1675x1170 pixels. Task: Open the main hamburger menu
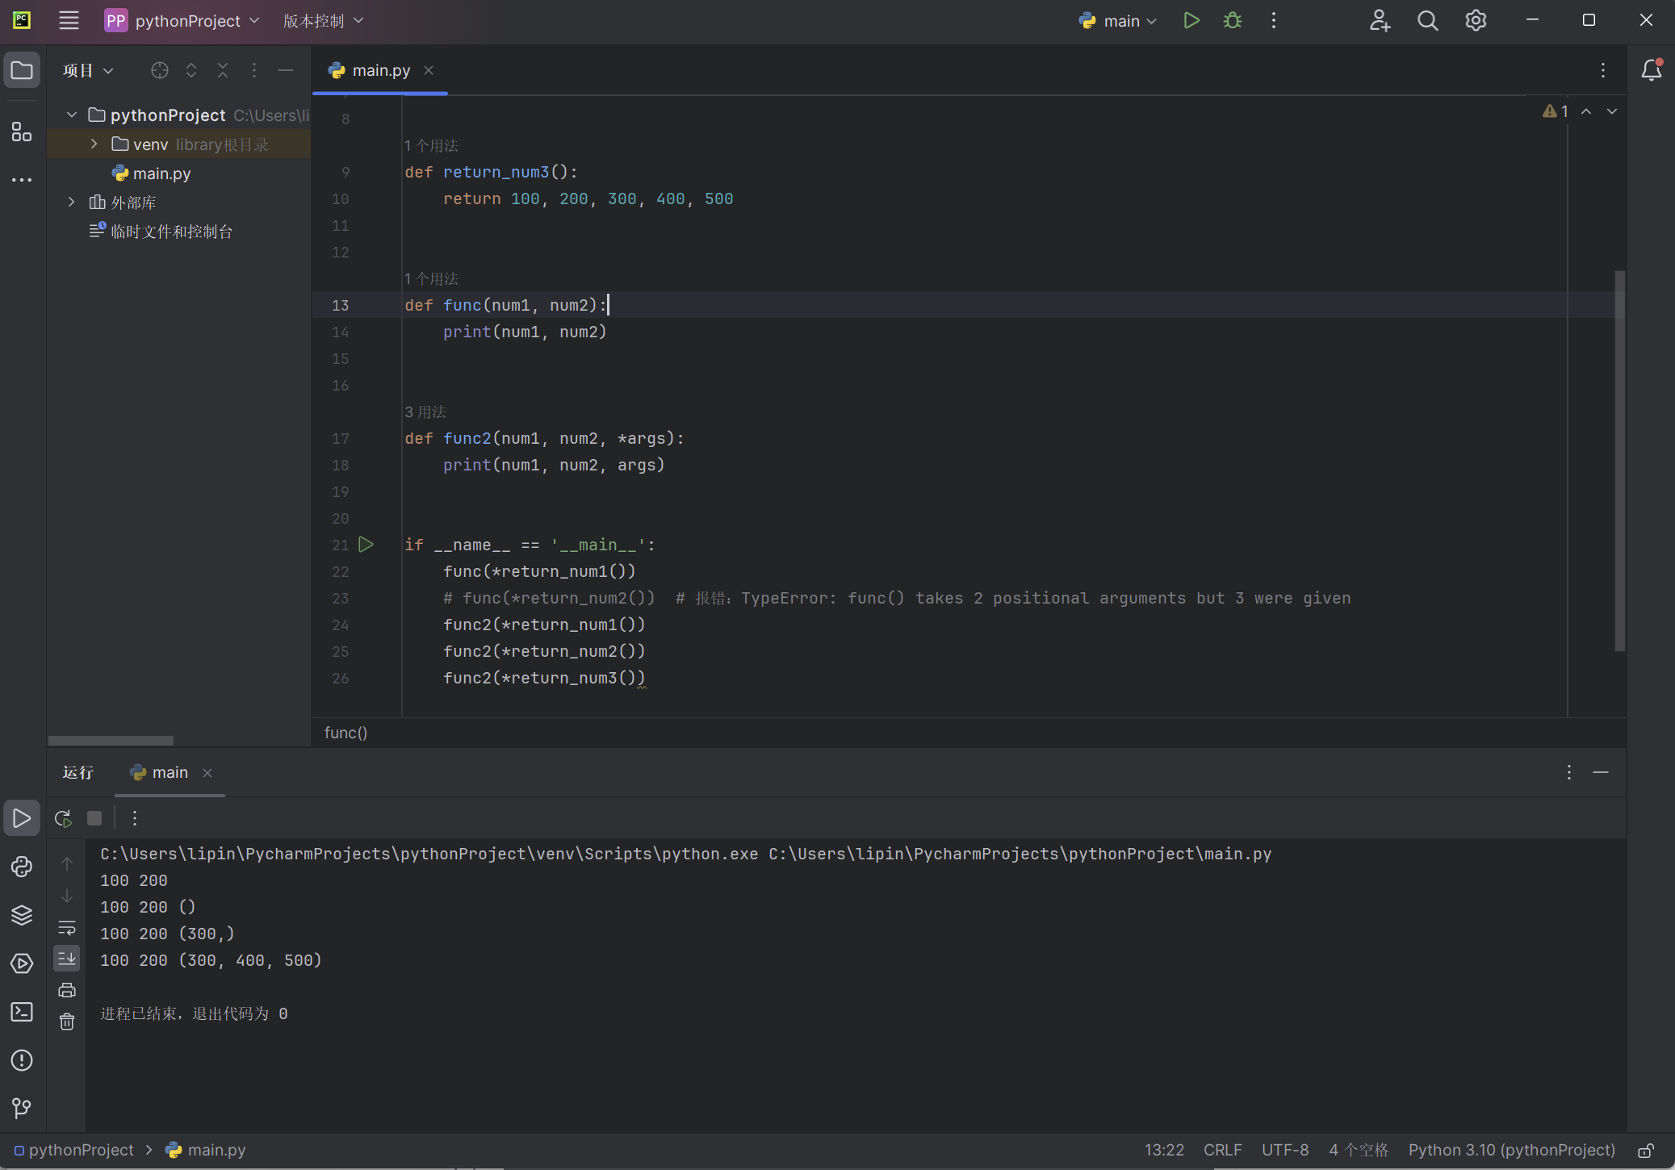(x=69, y=21)
